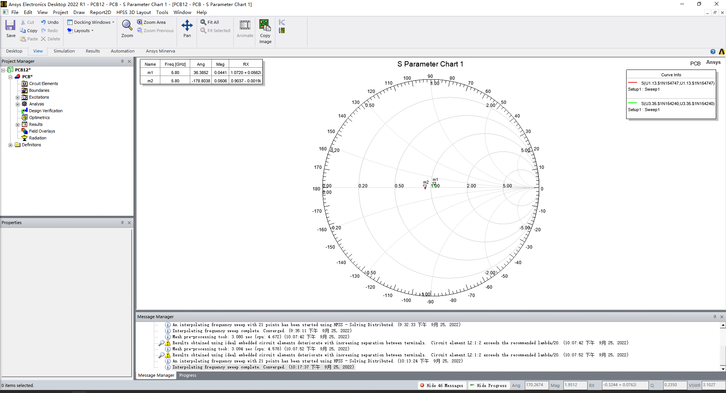
Task: Expand the Analysis node
Action: tap(17, 104)
